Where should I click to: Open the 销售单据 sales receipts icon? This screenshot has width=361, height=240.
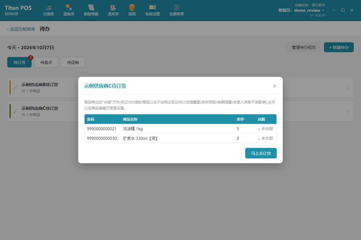click(91, 10)
